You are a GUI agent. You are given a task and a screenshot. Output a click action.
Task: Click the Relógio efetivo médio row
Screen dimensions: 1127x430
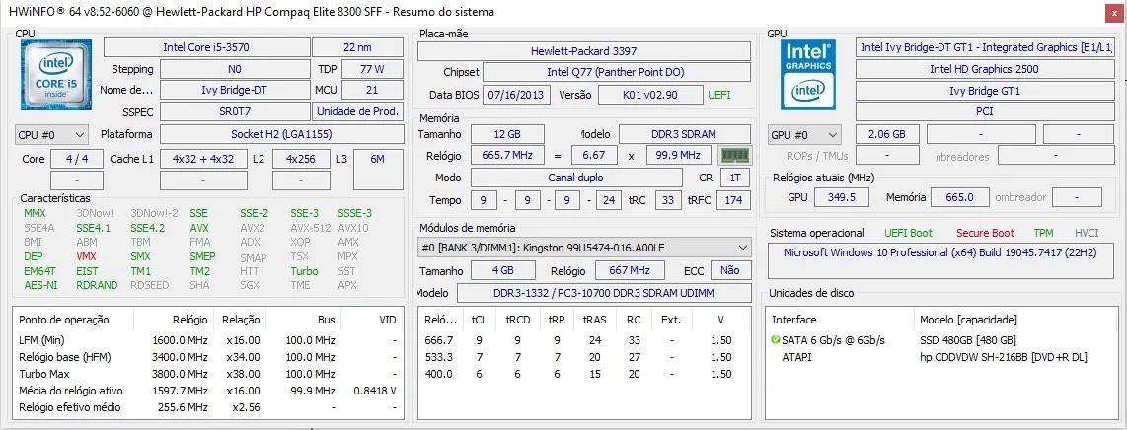pyautogui.click(x=207, y=407)
